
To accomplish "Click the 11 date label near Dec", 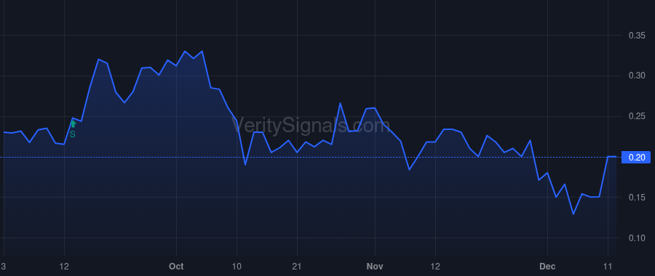I will point(608,267).
